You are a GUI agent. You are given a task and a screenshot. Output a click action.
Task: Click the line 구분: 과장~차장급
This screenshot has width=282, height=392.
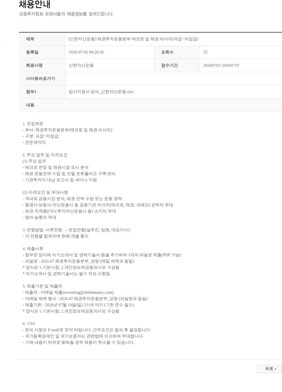coord(41,136)
